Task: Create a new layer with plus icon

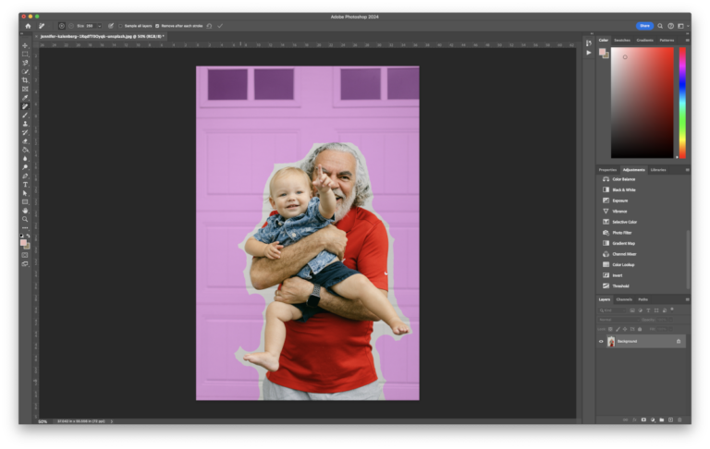Action: tap(670, 419)
